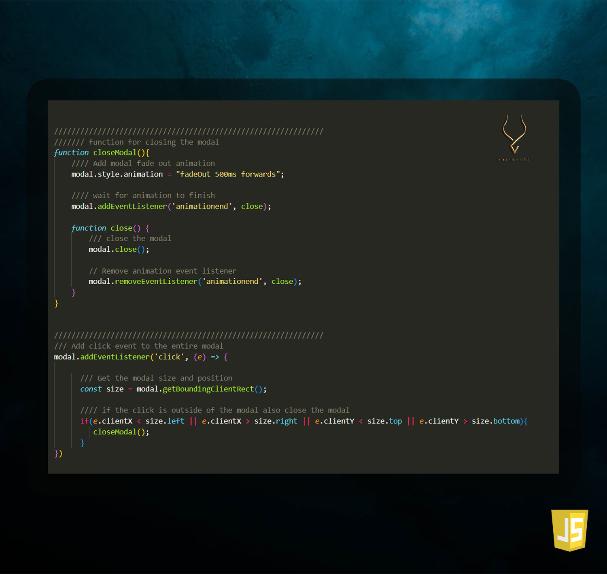Click the yellow JS shield logo
The width and height of the screenshot is (607, 574).
(x=569, y=530)
